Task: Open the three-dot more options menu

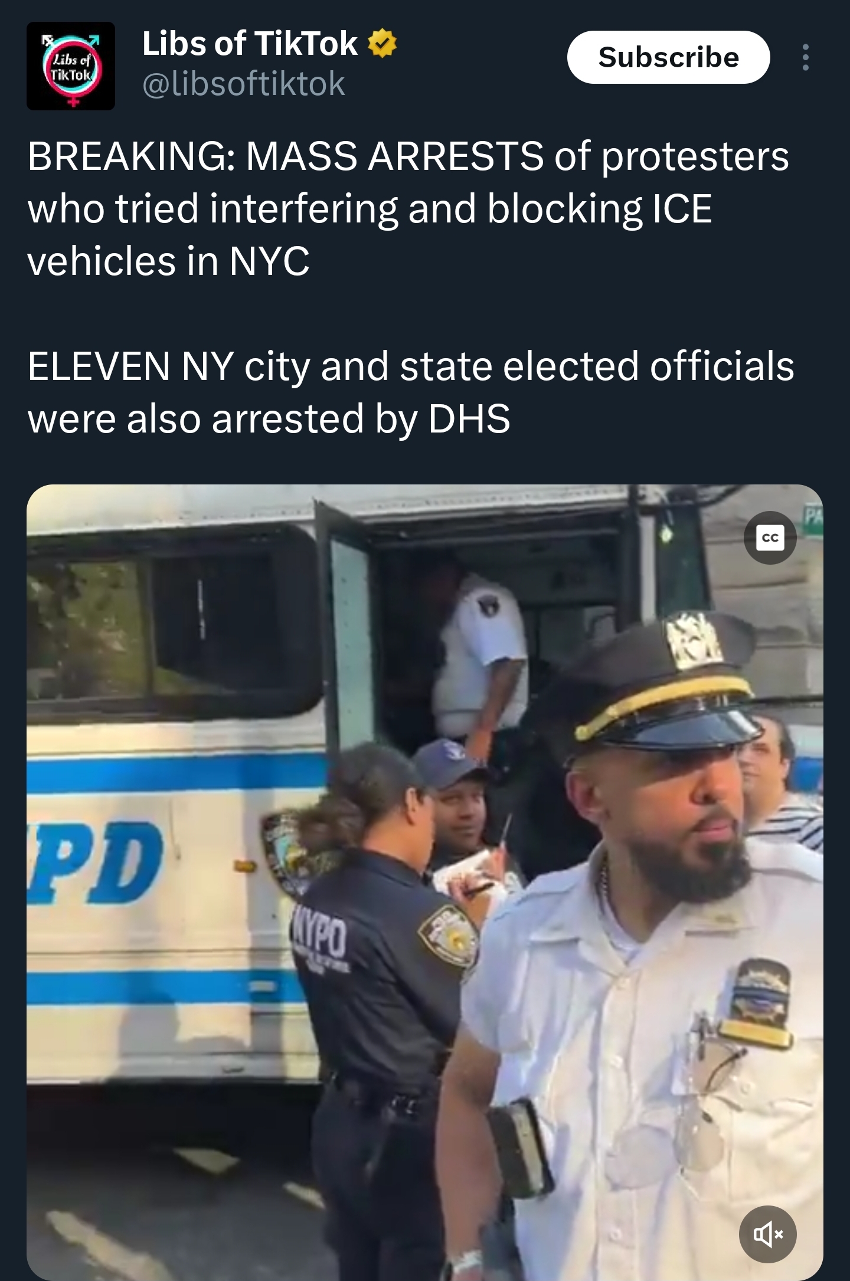Action: coord(805,57)
